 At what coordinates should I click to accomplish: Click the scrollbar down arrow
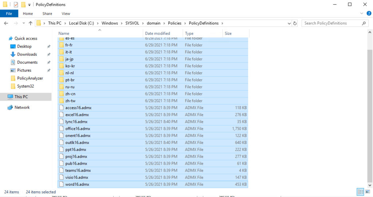(x=370, y=185)
